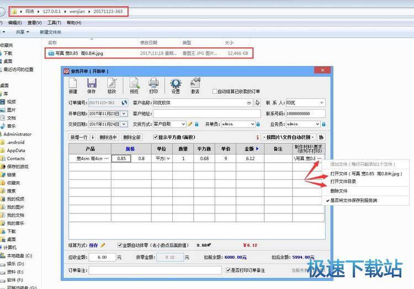Click the 客户地址 input field

207,114
